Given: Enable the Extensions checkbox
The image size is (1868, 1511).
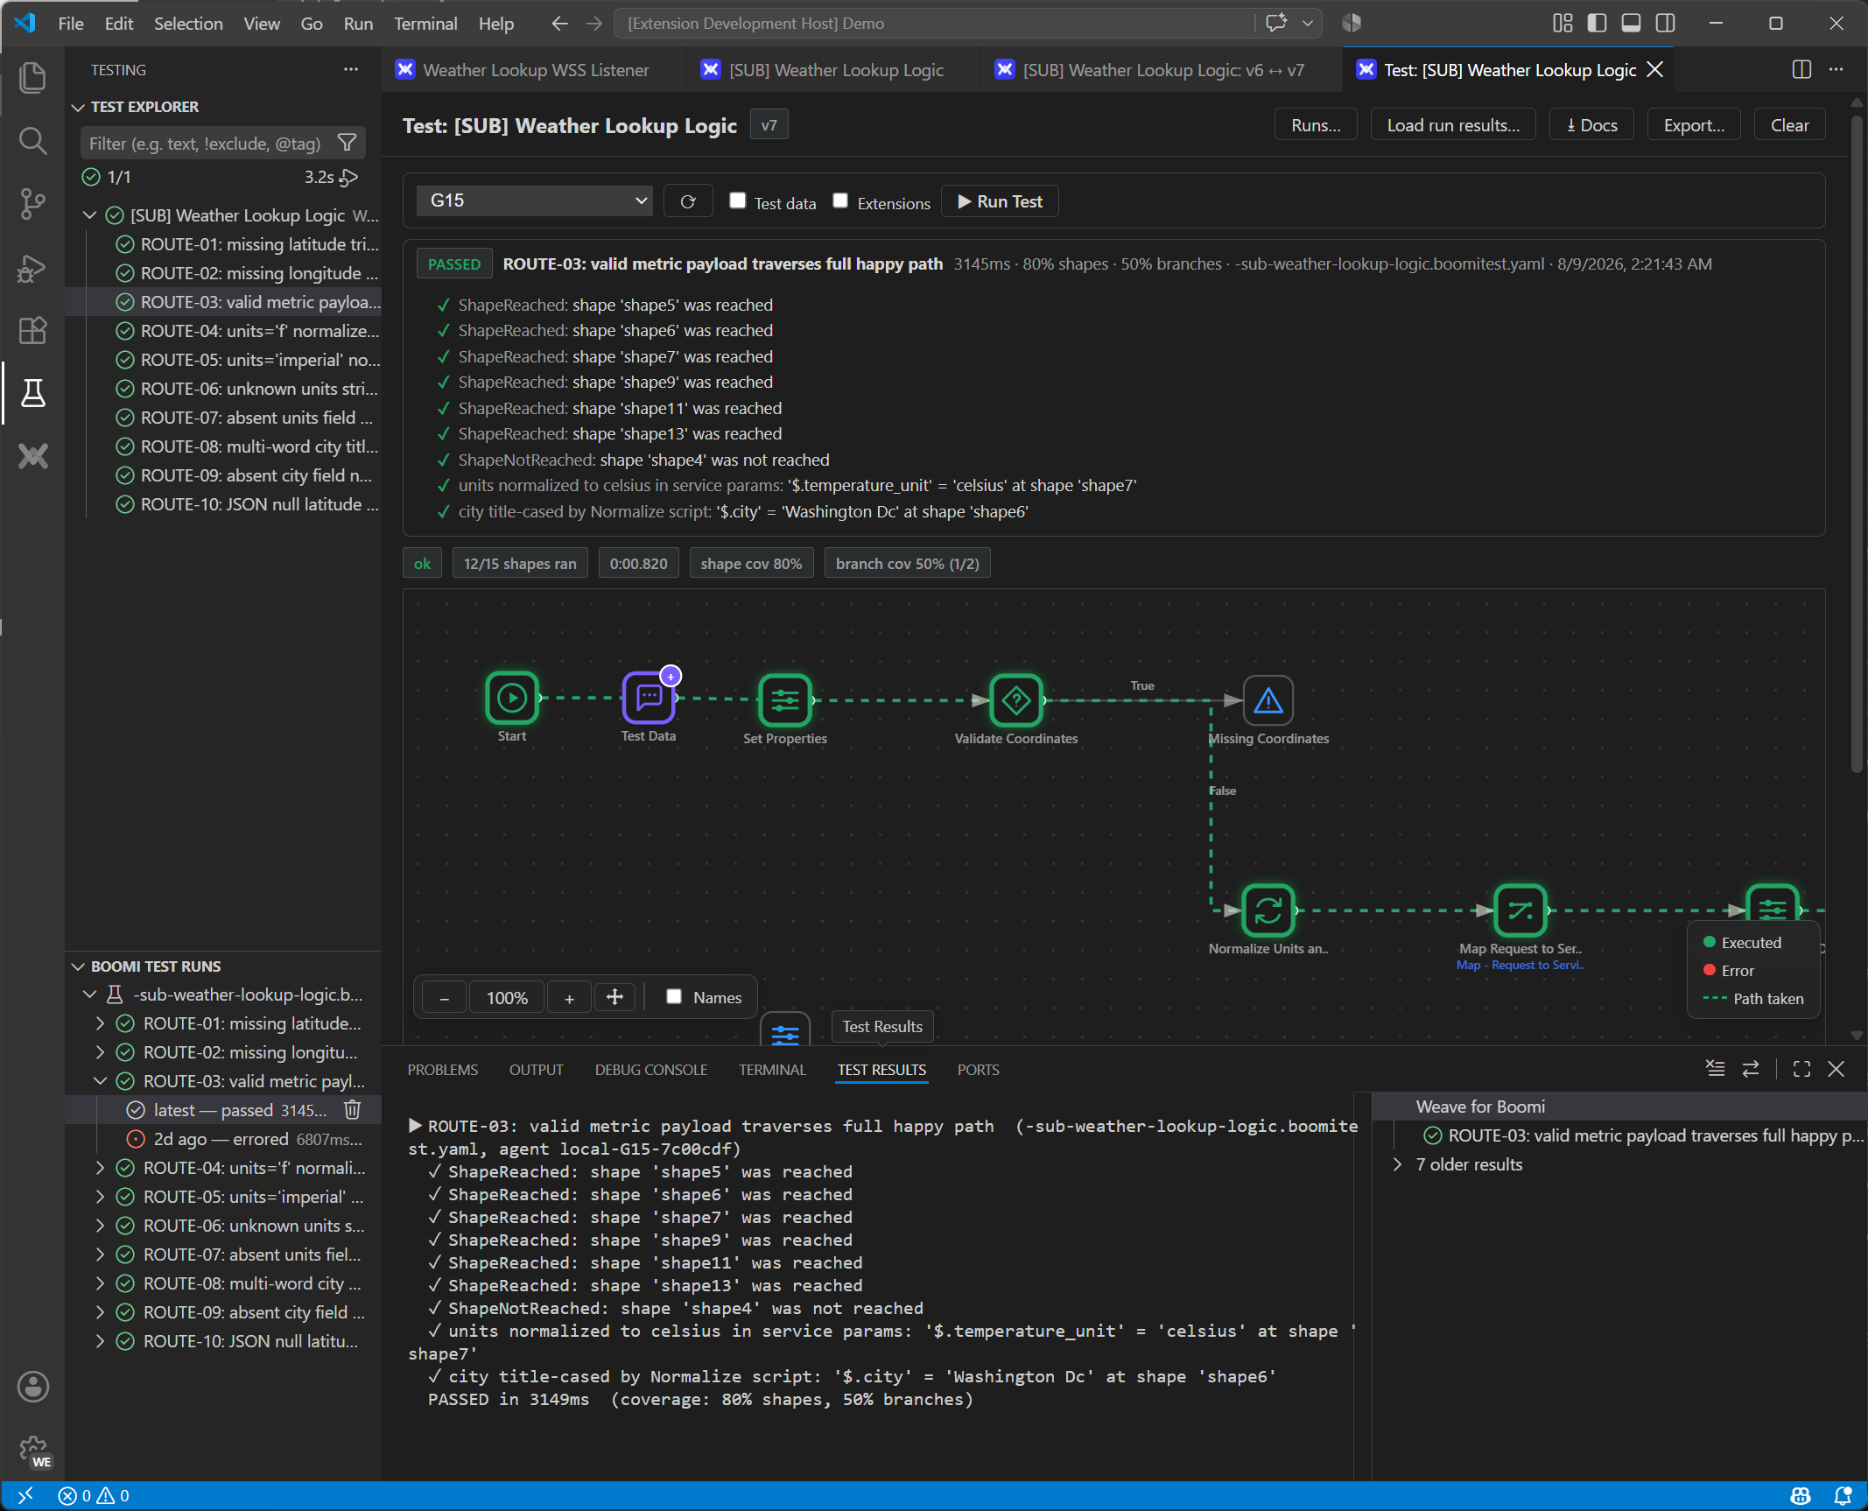Looking at the screenshot, I should (840, 200).
